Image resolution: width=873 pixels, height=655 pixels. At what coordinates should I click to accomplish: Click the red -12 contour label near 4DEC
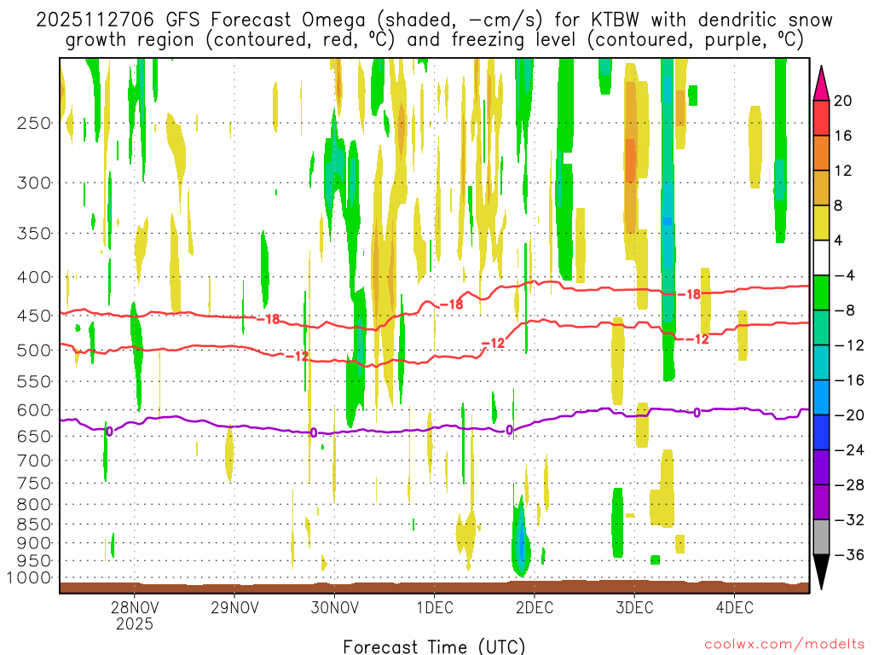click(x=696, y=339)
